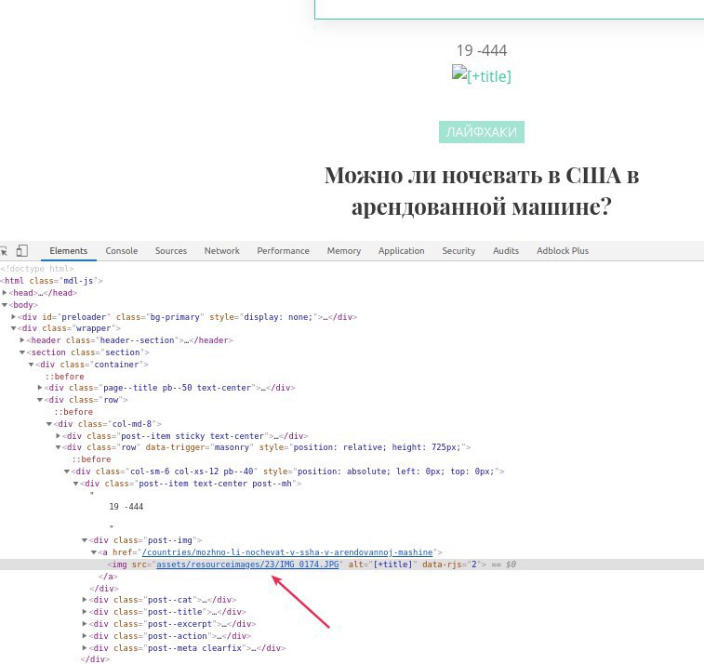The height and width of the screenshot is (664, 704).
Task: Open the Elements tab
Action: click(x=68, y=250)
